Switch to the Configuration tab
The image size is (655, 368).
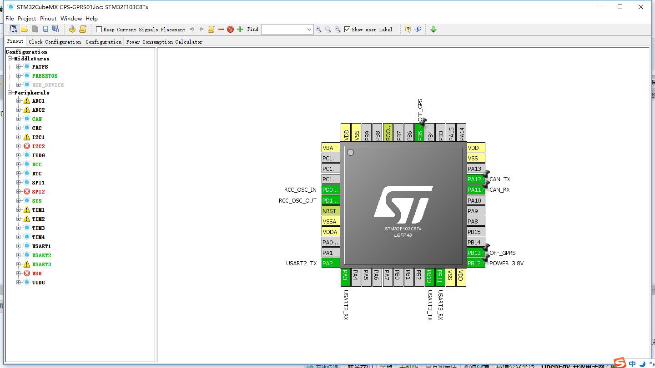pos(104,42)
